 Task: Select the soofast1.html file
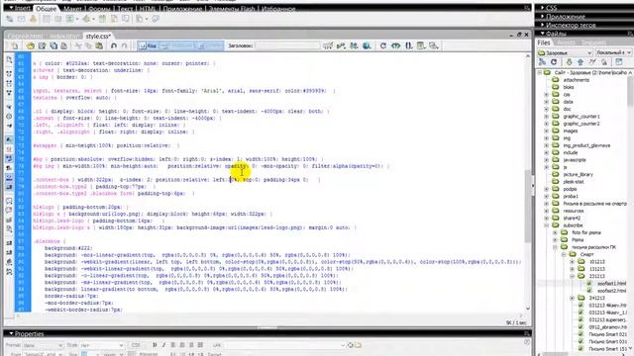pos(611,284)
